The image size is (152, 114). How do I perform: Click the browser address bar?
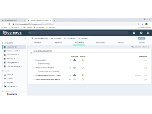coord(75,24)
